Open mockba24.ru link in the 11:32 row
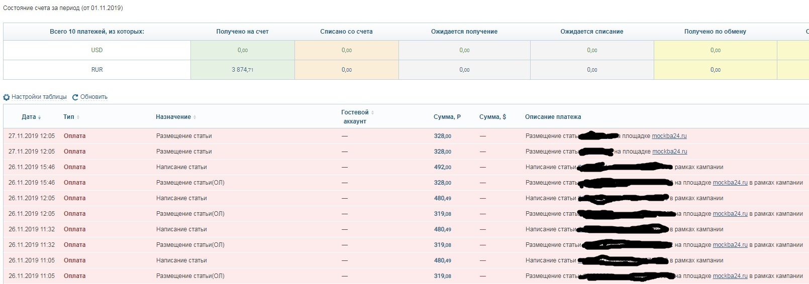Viewport: 809px width, 284px height. (730, 245)
